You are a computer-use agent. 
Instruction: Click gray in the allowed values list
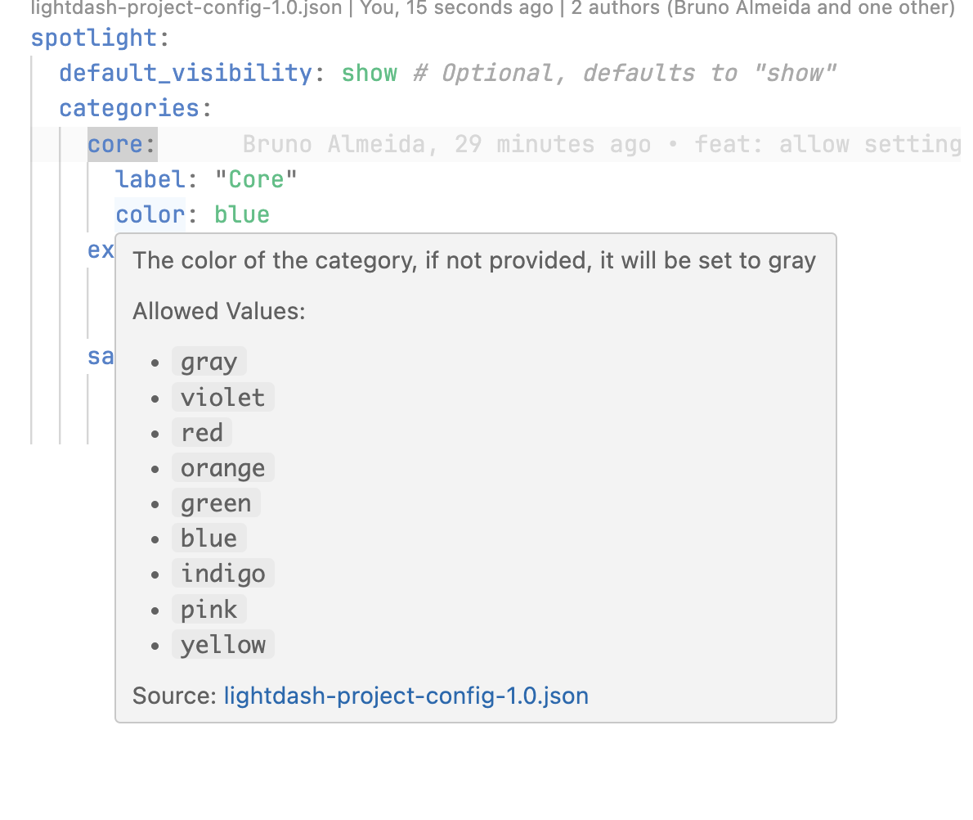click(x=209, y=362)
